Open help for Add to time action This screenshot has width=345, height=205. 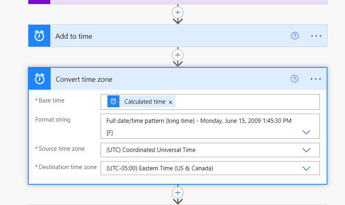pos(295,36)
